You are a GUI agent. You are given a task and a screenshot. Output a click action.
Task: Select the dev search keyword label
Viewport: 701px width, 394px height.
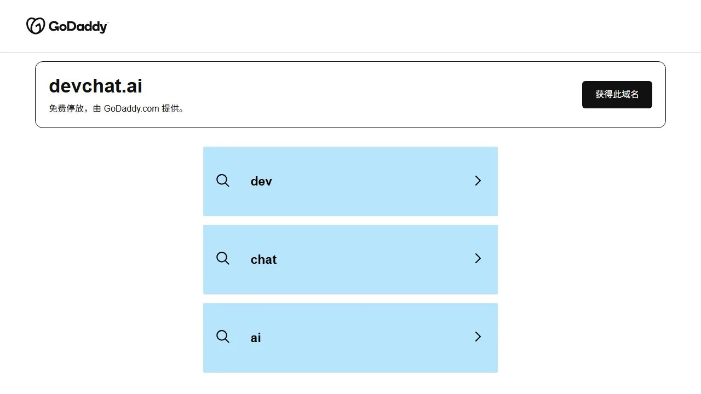click(x=261, y=181)
